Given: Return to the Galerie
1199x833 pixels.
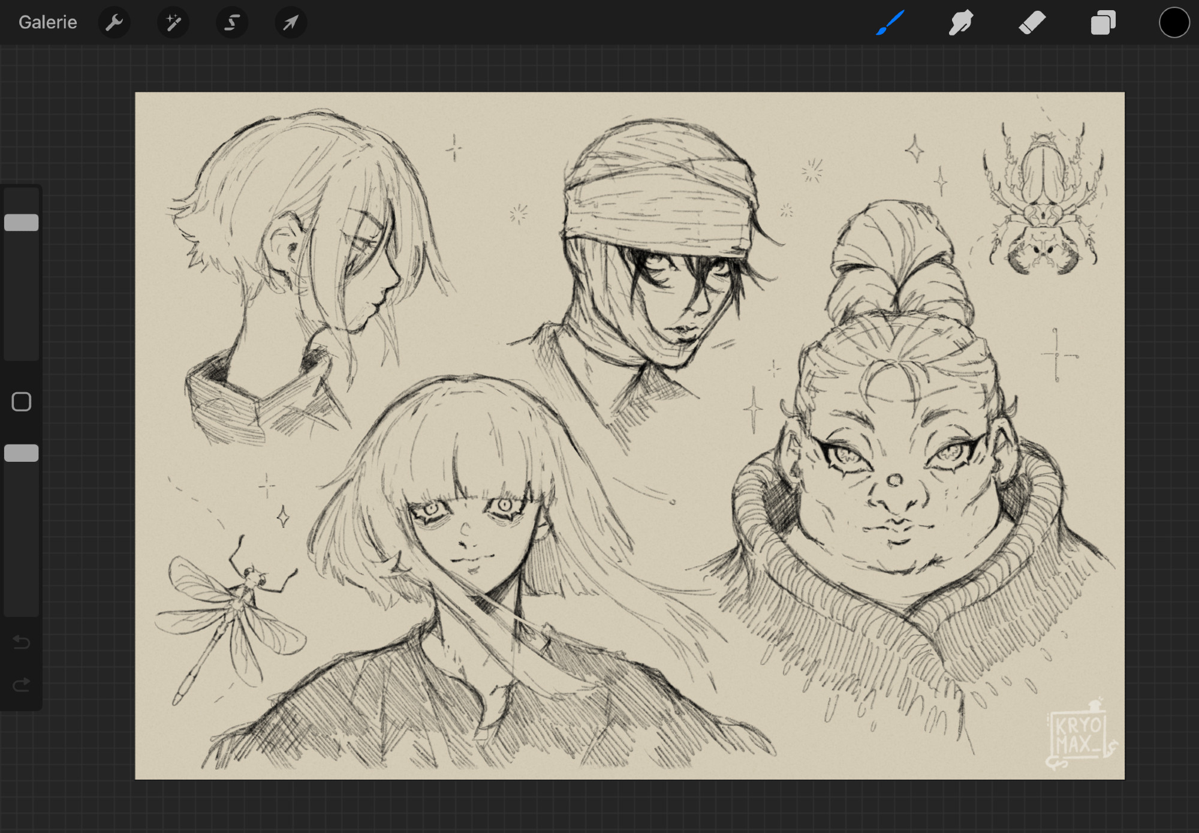Looking at the screenshot, I should (x=47, y=23).
